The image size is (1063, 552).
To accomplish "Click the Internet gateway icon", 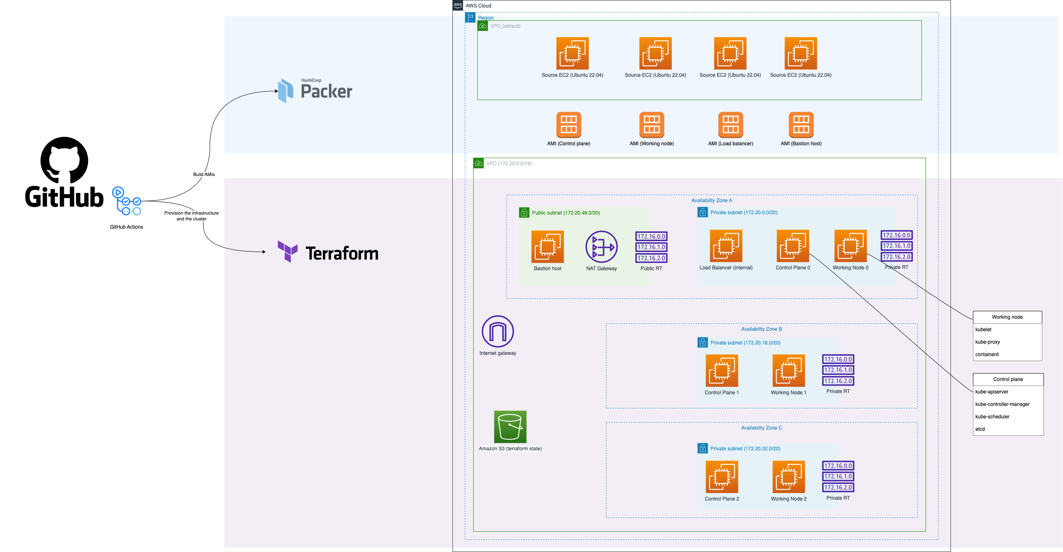I will pos(498,331).
